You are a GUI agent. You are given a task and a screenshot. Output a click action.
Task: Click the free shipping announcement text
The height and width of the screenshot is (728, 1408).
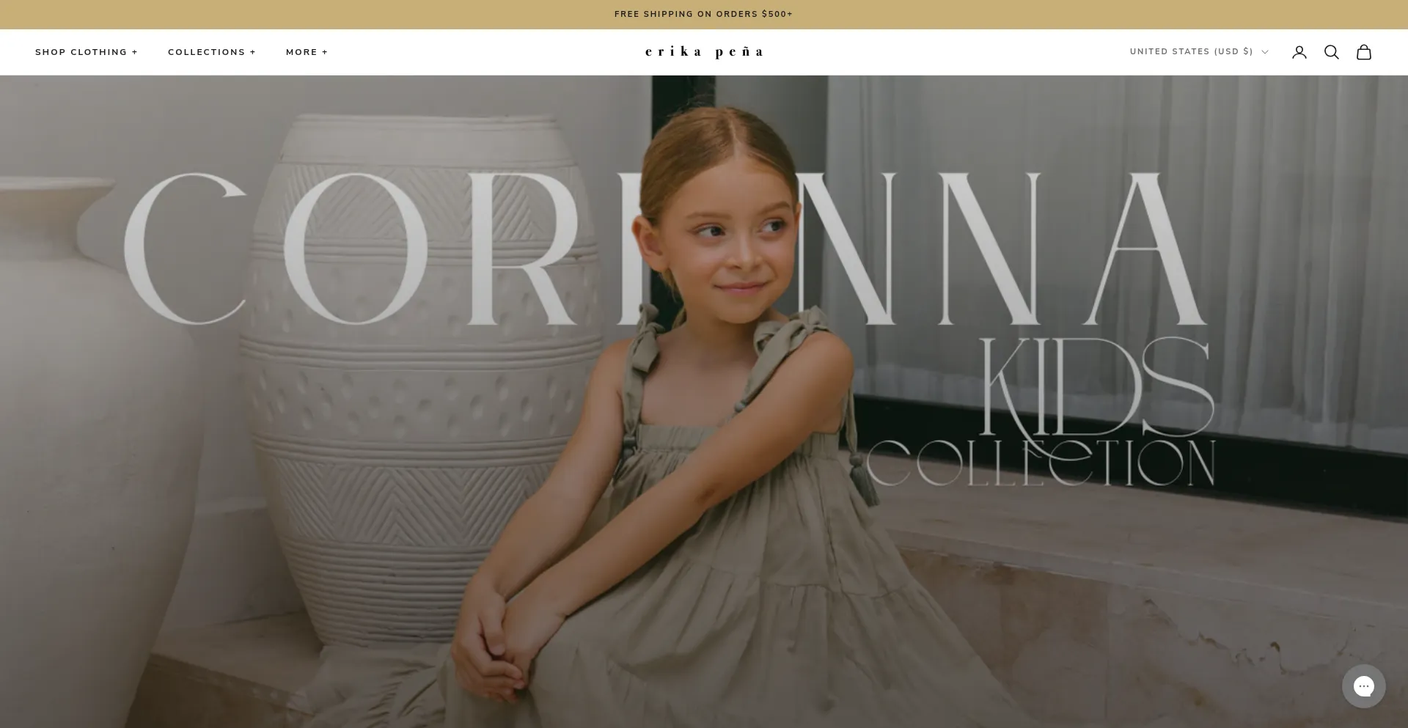click(703, 14)
